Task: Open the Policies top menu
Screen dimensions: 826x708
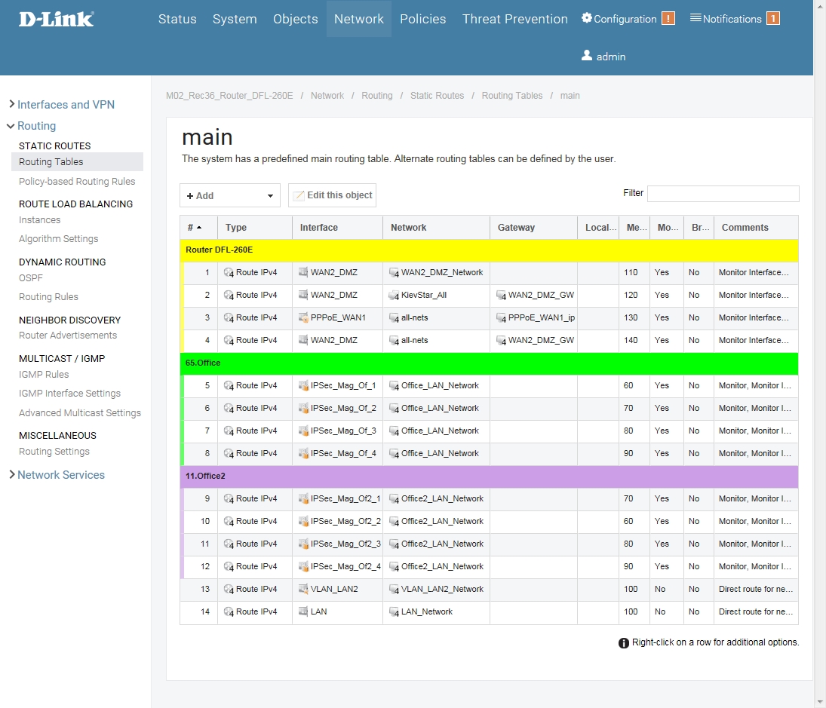Action: tap(422, 19)
